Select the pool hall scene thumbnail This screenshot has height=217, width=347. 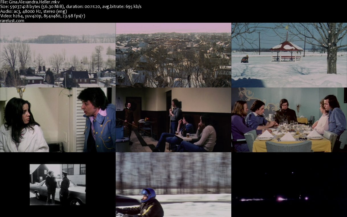click(173, 120)
